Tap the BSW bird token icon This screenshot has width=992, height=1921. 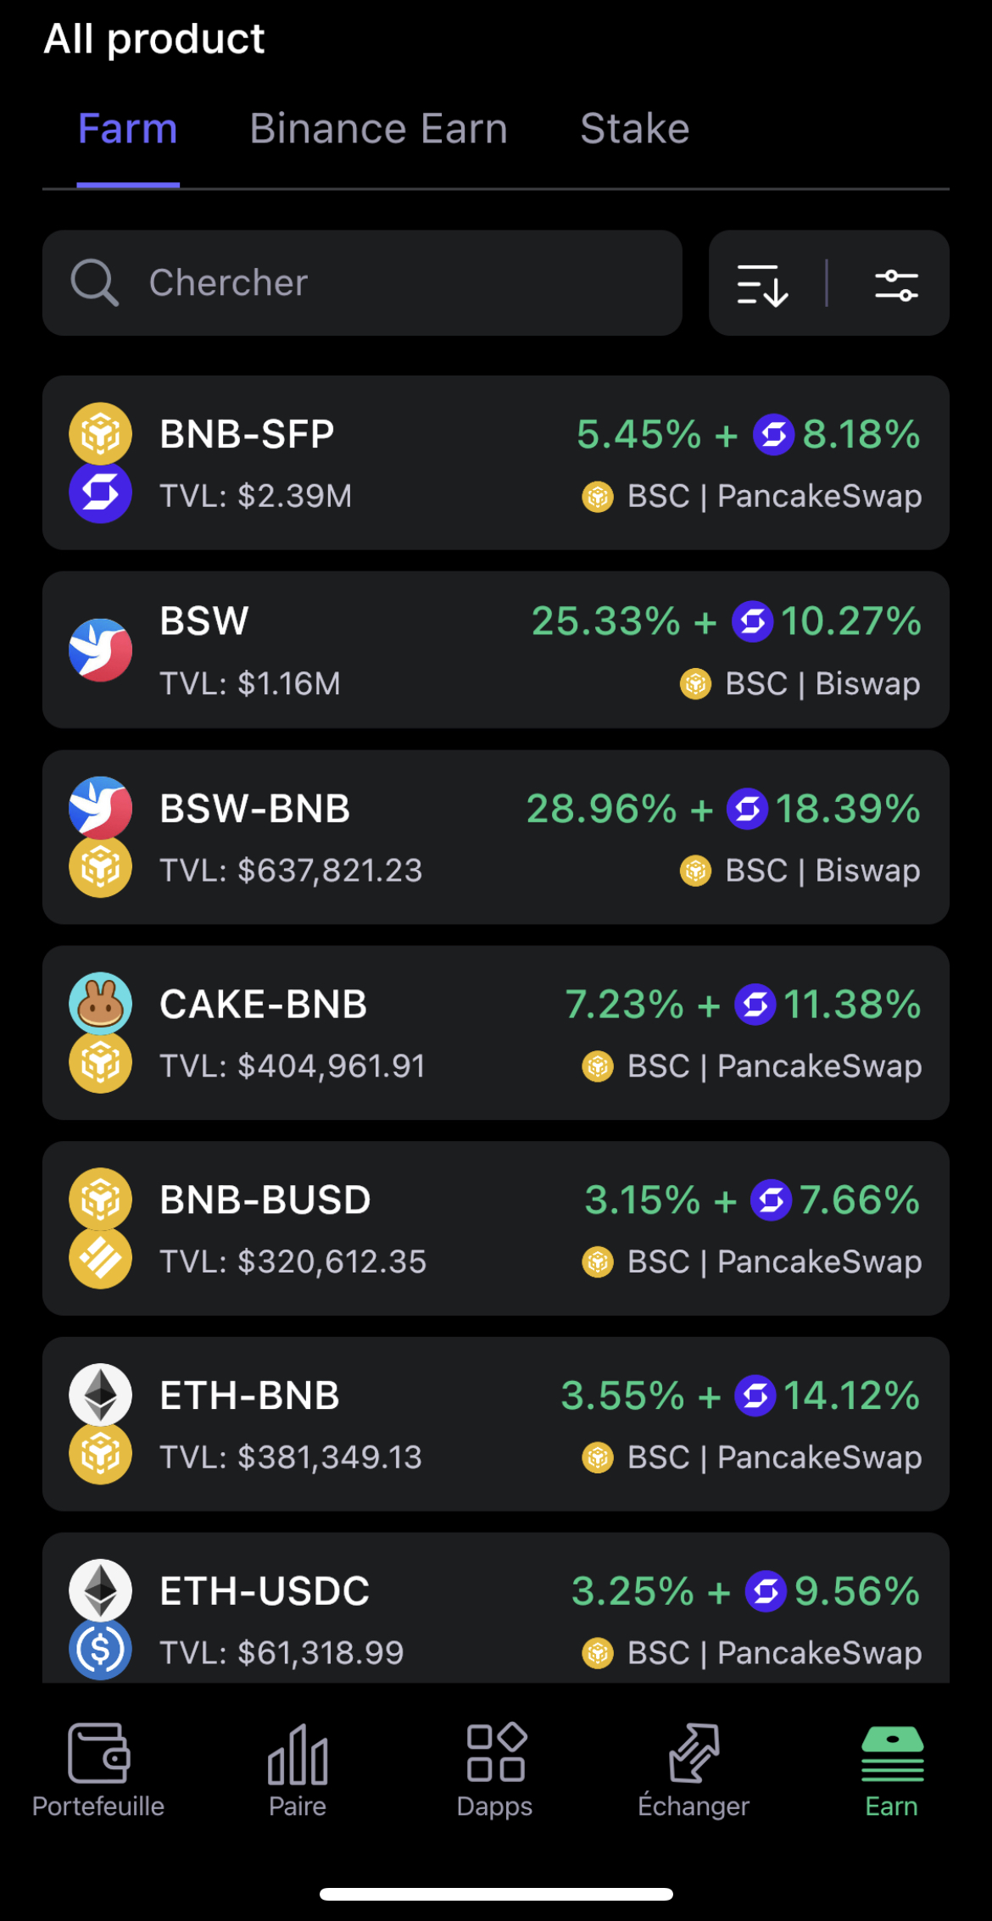coord(100,650)
